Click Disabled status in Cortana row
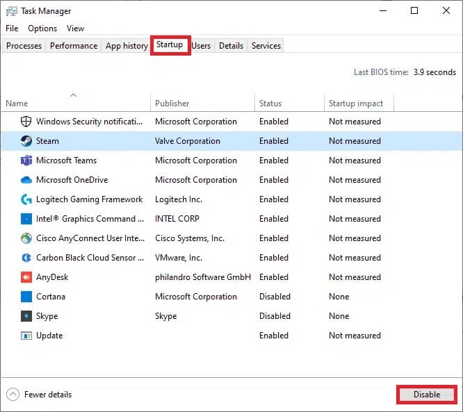 coord(275,297)
